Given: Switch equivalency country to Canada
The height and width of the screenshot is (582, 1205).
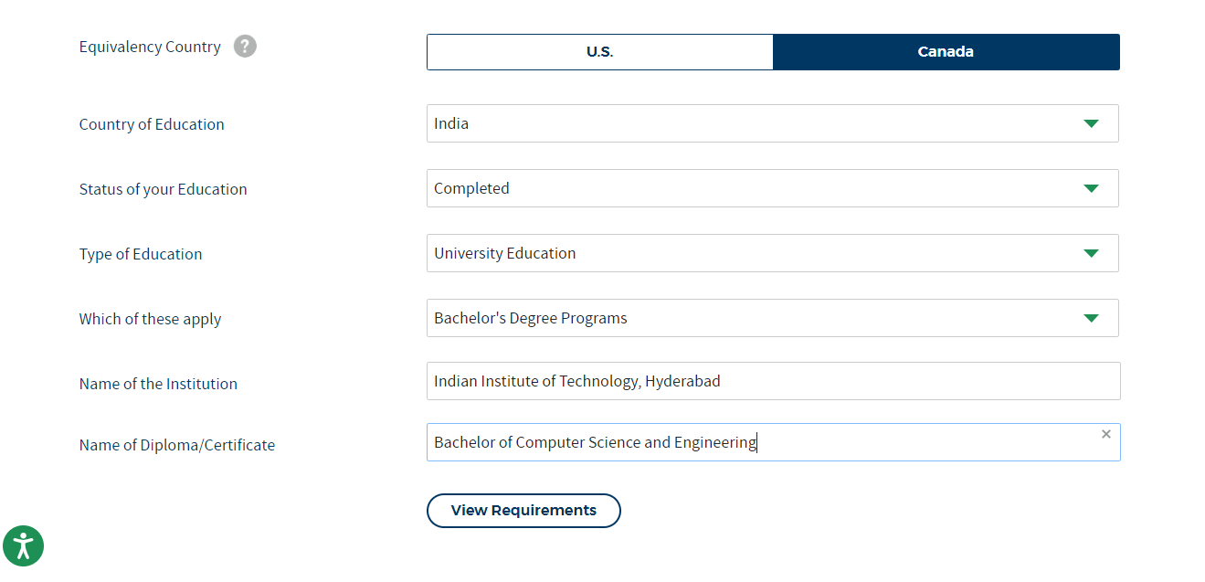Looking at the screenshot, I should click(946, 52).
